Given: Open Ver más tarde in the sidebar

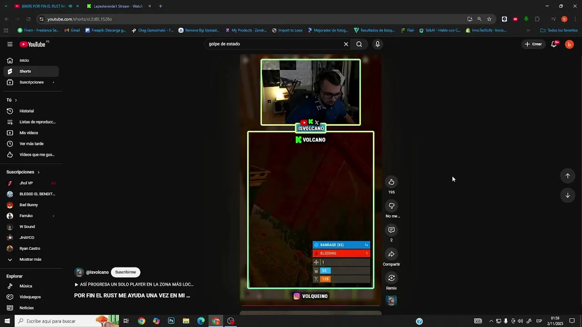Looking at the screenshot, I should 31,144.
